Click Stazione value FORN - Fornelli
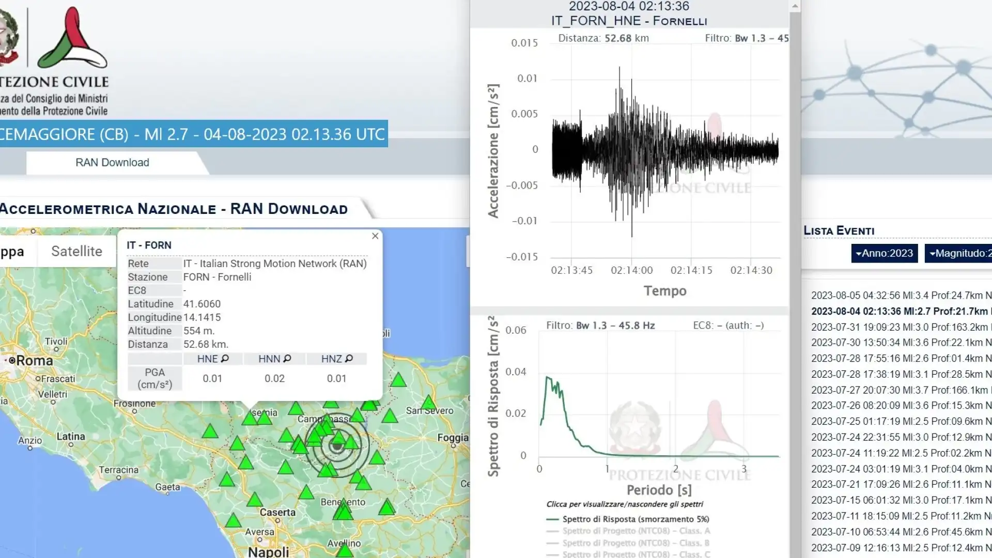This screenshot has width=992, height=558. (217, 277)
